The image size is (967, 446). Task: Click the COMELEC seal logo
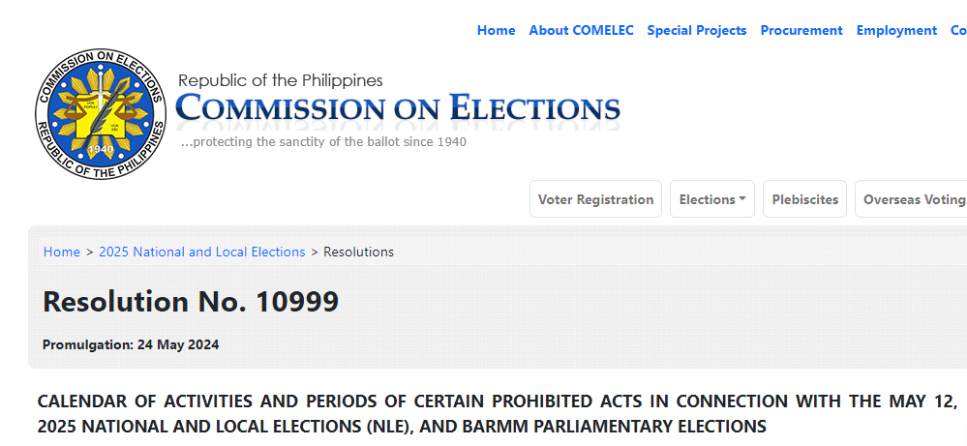click(101, 114)
